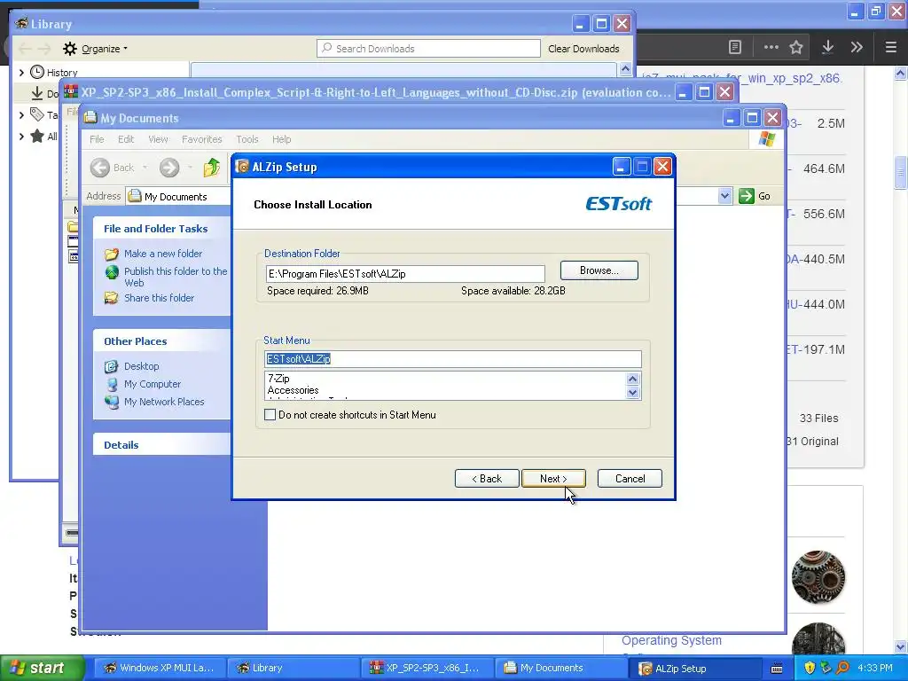Image resolution: width=908 pixels, height=681 pixels.
Task: Click Forward arrow in My Documents toolbar
Action: tap(169, 168)
